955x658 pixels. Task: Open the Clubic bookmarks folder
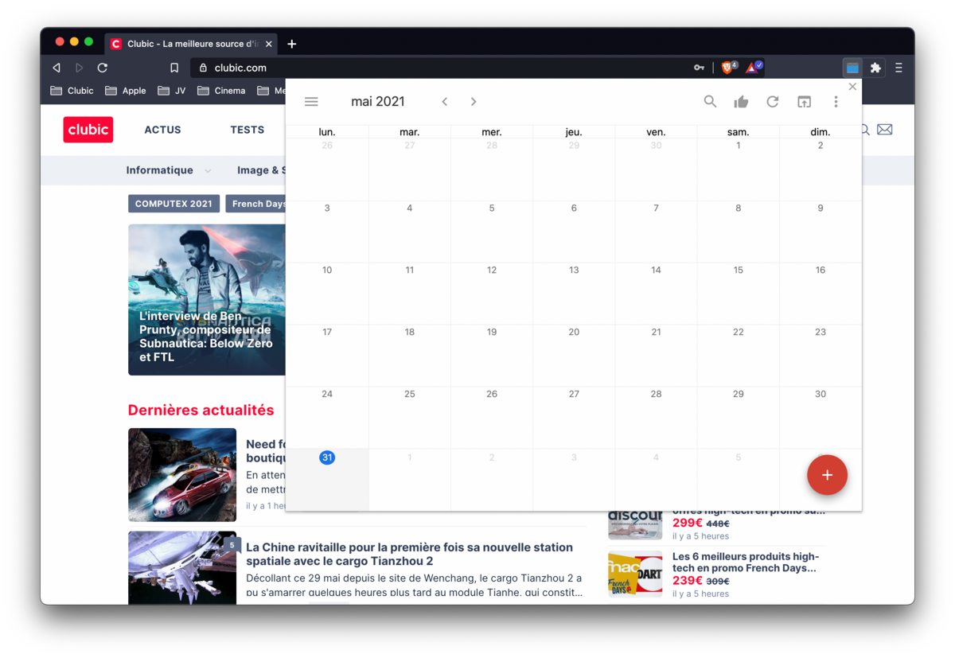click(72, 91)
